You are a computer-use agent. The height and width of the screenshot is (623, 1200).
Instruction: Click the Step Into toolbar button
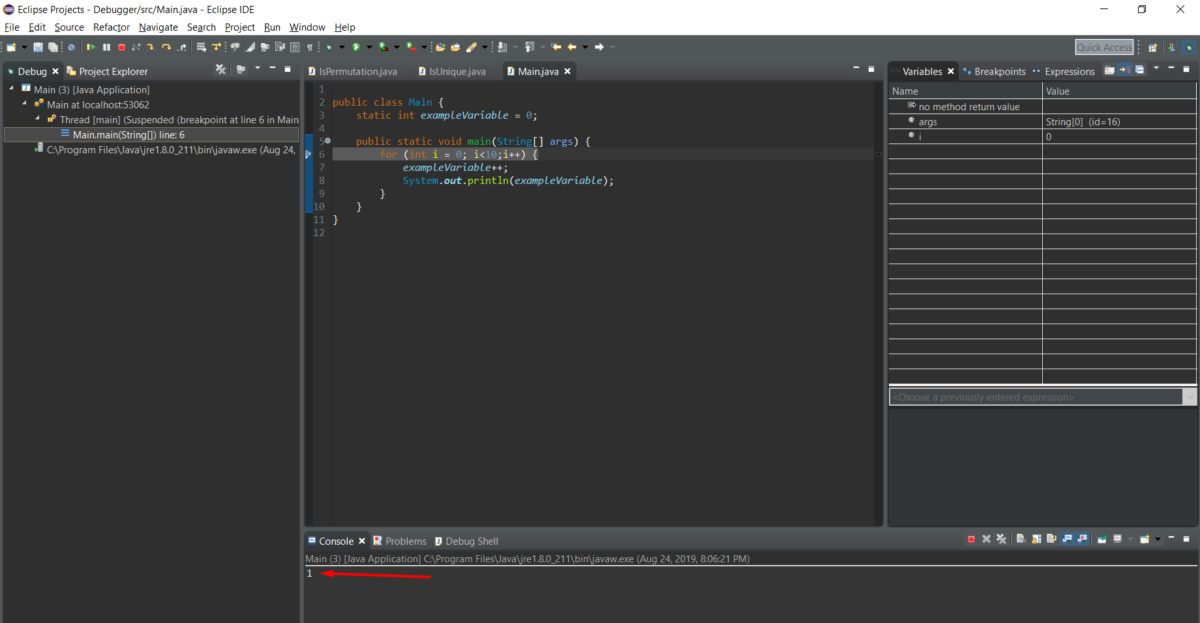[x=151, y=47]
